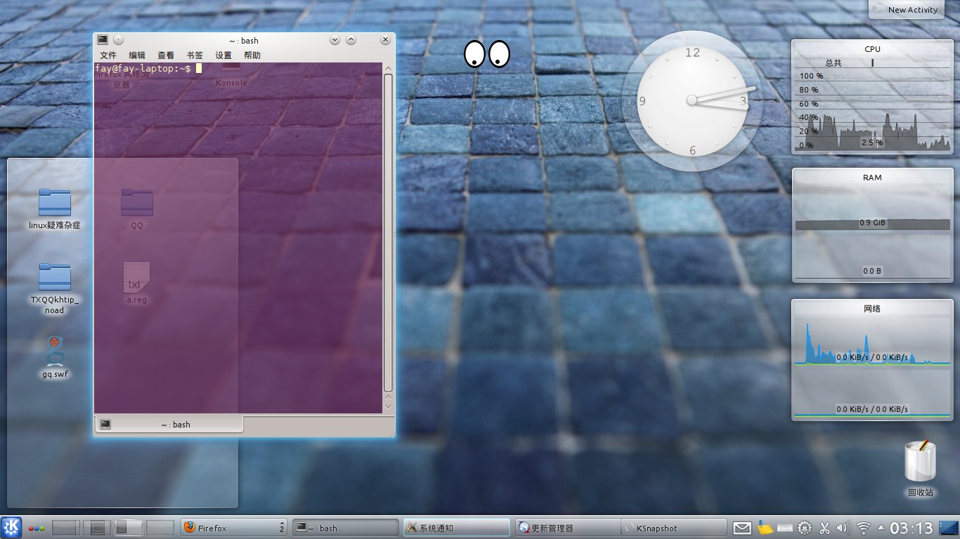Open the speaker volume tray icon
960x539 pixels.
(844, 528)
